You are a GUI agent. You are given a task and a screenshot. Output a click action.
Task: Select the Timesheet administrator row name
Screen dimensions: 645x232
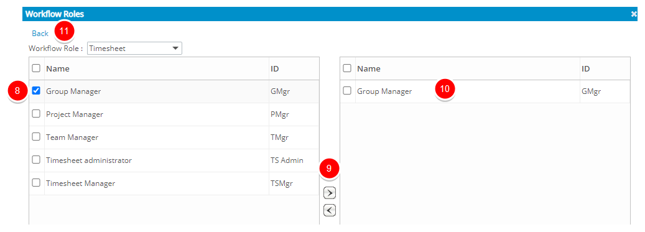[89, 160]
